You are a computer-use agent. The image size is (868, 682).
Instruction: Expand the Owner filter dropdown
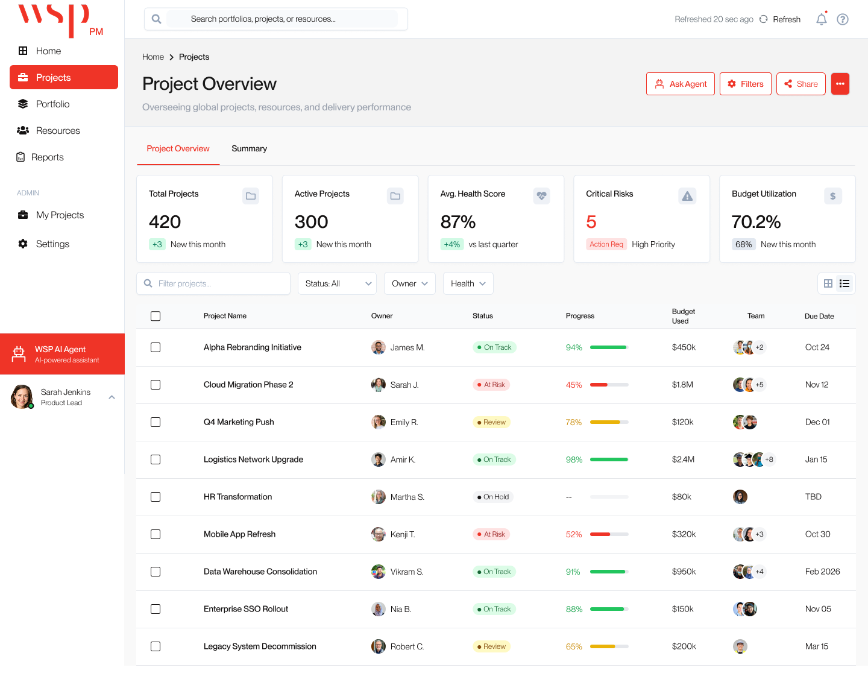point(409,283)
